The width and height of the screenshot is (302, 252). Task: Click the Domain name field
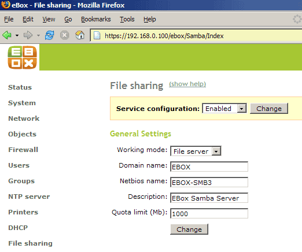[x=209, y=166]
